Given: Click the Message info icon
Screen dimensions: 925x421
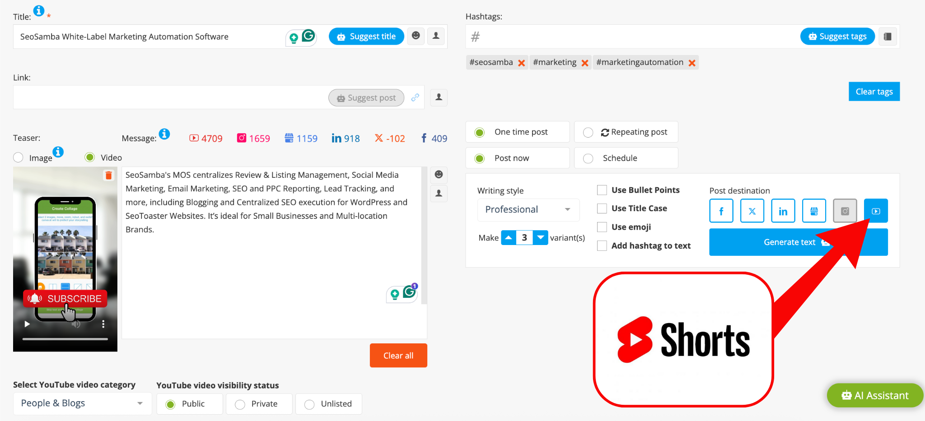Looking at the screenshot, I should point(164,134).
